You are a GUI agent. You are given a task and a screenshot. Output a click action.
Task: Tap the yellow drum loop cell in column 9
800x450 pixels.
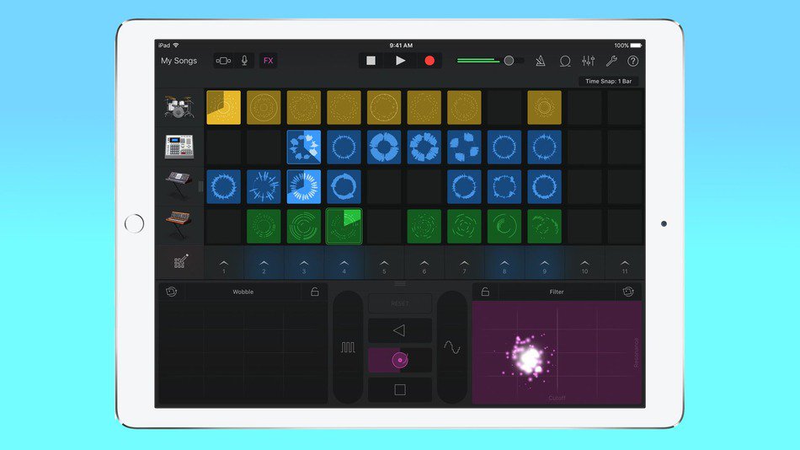pyautogui.click(x=544, y=107)
